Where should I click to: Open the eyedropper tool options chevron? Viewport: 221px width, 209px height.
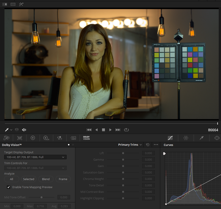point(11,130)
